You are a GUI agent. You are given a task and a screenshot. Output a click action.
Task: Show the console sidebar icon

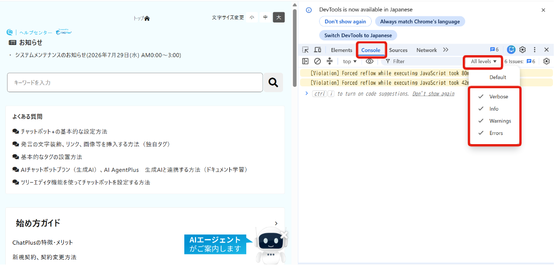click(305, 61)
